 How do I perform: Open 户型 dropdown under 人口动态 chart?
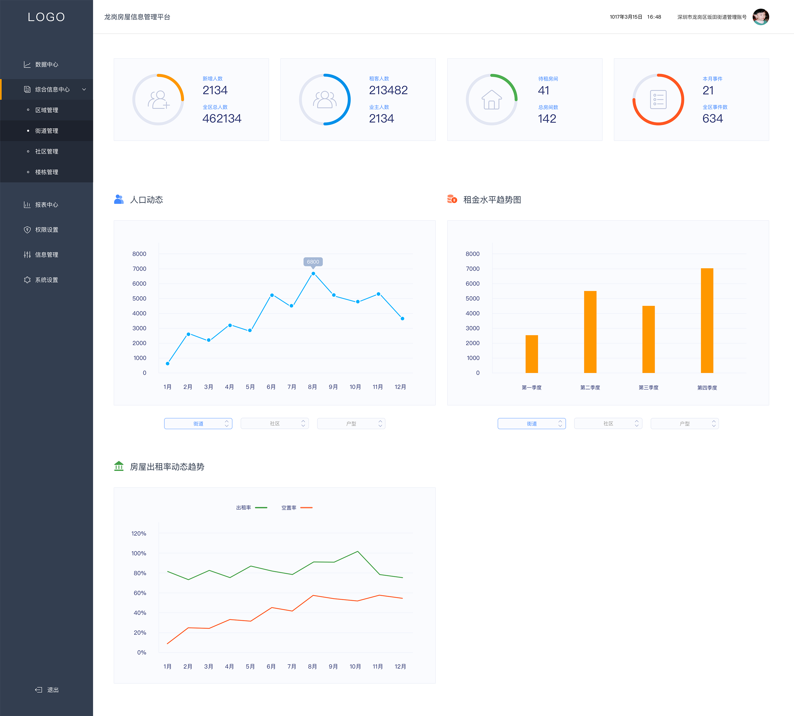point(351,423)
